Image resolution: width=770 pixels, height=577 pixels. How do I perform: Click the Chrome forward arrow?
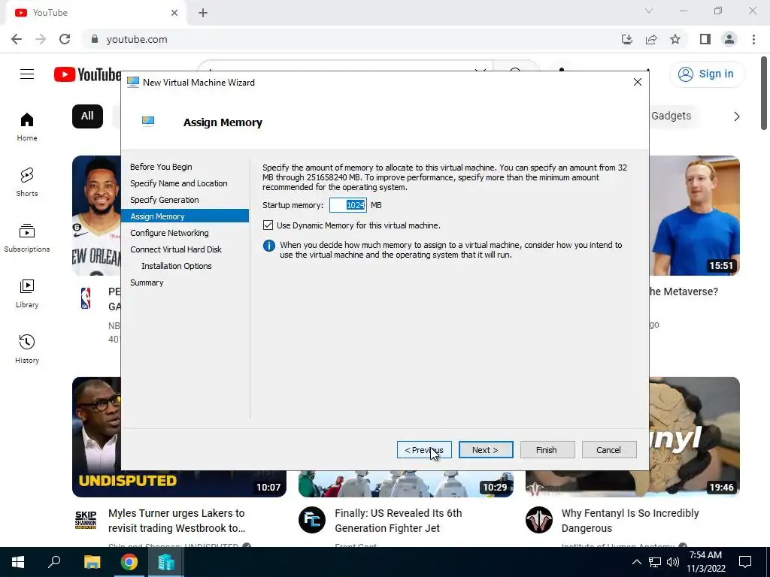[x=41, y=39]
